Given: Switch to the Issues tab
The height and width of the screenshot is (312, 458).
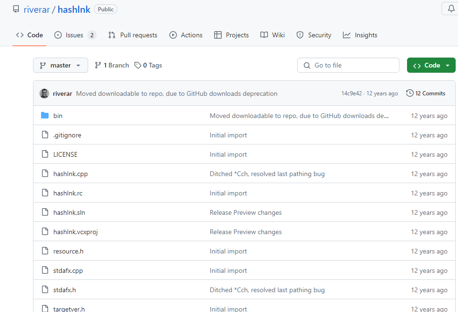Looking at the screenshot, I should tap(75, 35).
